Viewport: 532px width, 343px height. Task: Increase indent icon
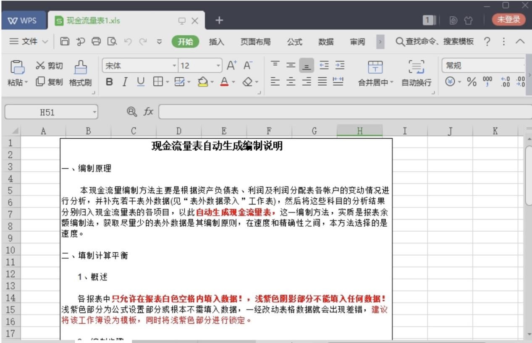point(341,65)
